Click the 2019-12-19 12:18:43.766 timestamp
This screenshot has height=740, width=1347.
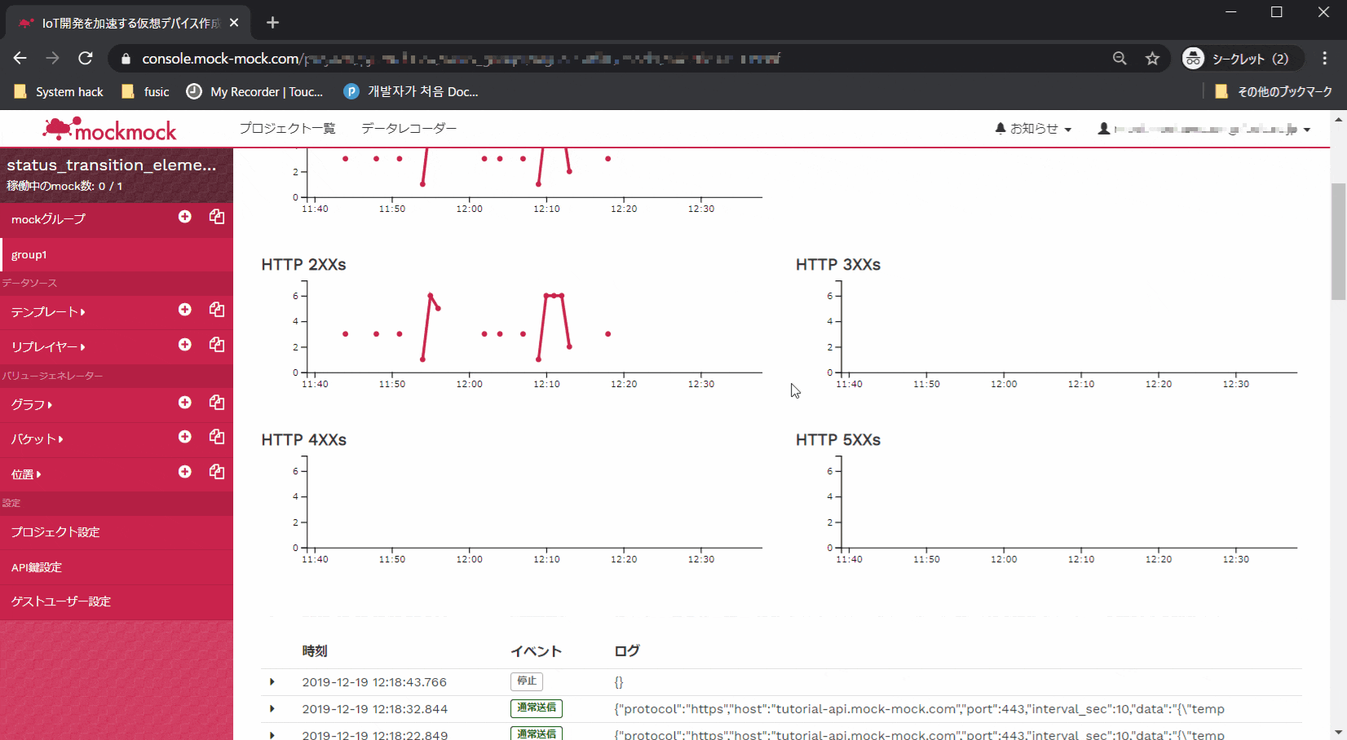pos(374,682)
